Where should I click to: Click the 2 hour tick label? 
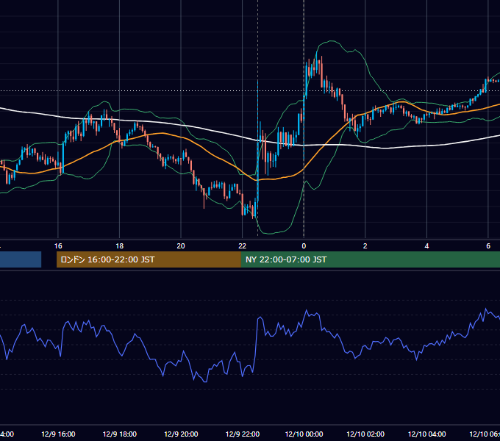coord(365,245)
